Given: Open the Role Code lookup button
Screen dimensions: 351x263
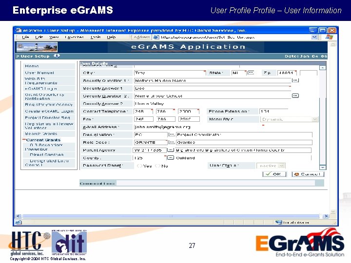Looking at the screenshot, I should (x=172, y=142).
